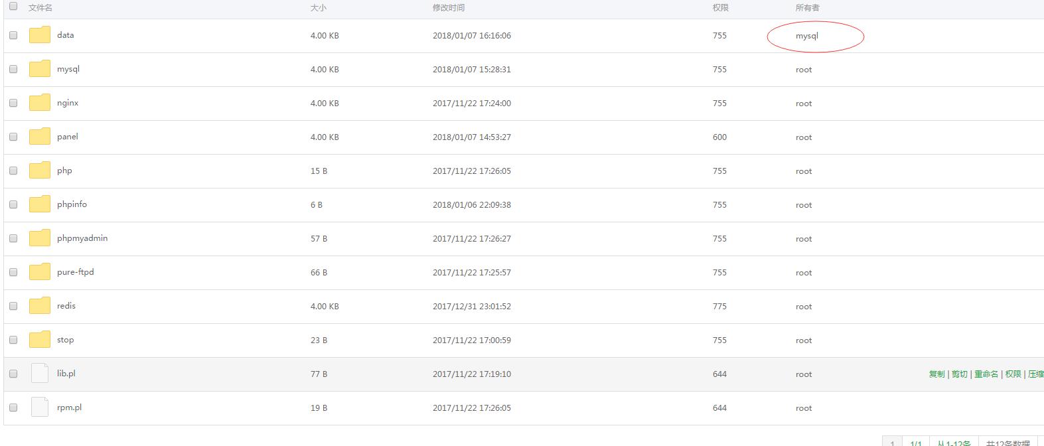This screenshot has width=1044, height=446.
Task: Select the pure-ftpd row checkbox
Action: point(13,272)
